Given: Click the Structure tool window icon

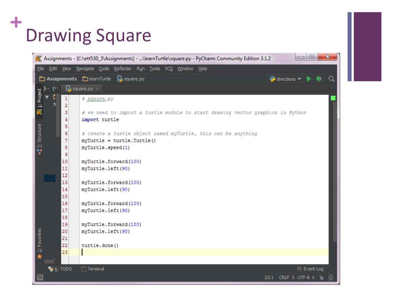Looking at the screenshot, I should 40,152.
